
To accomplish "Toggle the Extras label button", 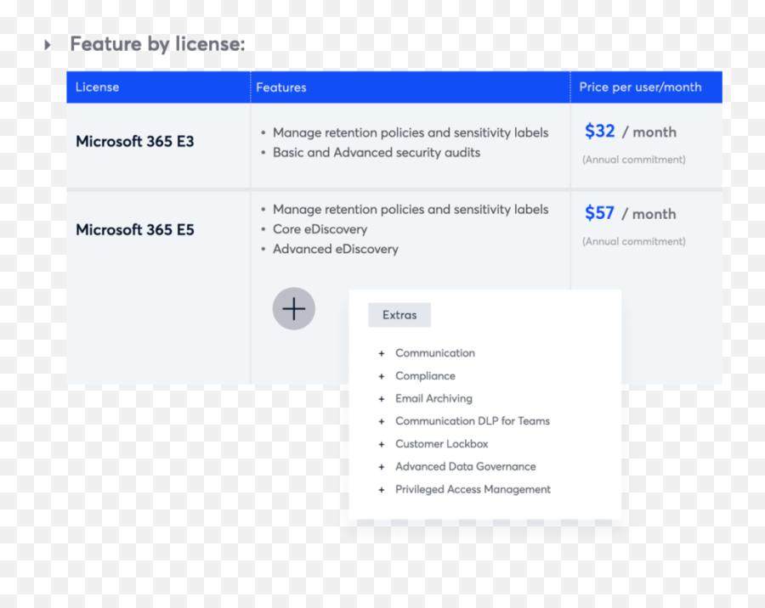I will tap(399, 315).
